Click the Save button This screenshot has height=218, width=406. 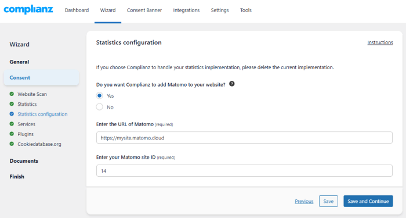[328, 201]
